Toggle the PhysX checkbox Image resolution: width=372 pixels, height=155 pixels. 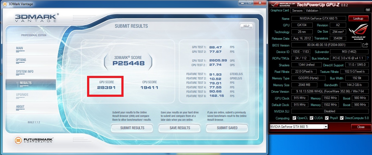click(327, 118)
